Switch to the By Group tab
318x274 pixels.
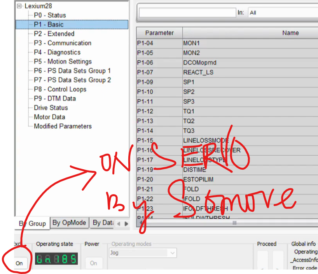33,223
